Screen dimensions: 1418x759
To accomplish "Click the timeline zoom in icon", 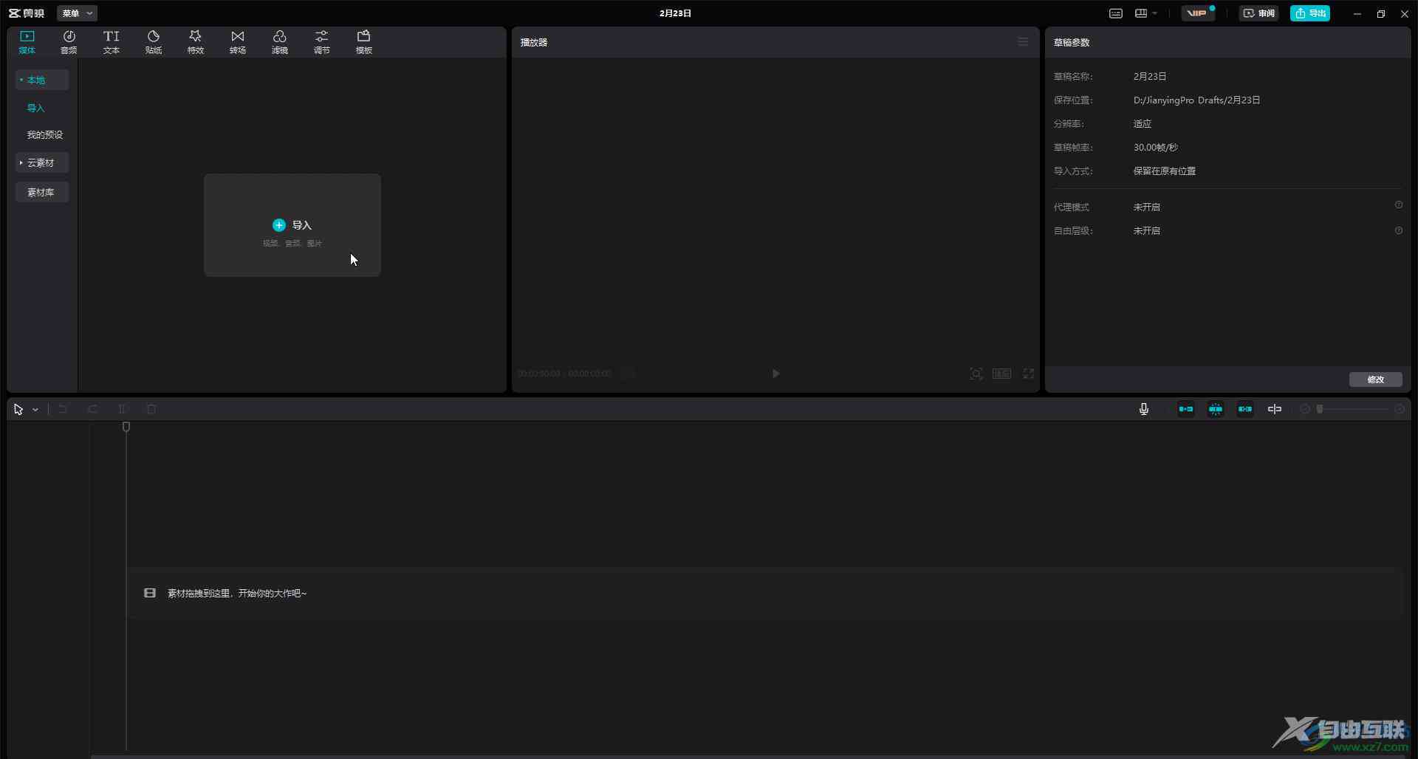I will [x=1400, y=409].
